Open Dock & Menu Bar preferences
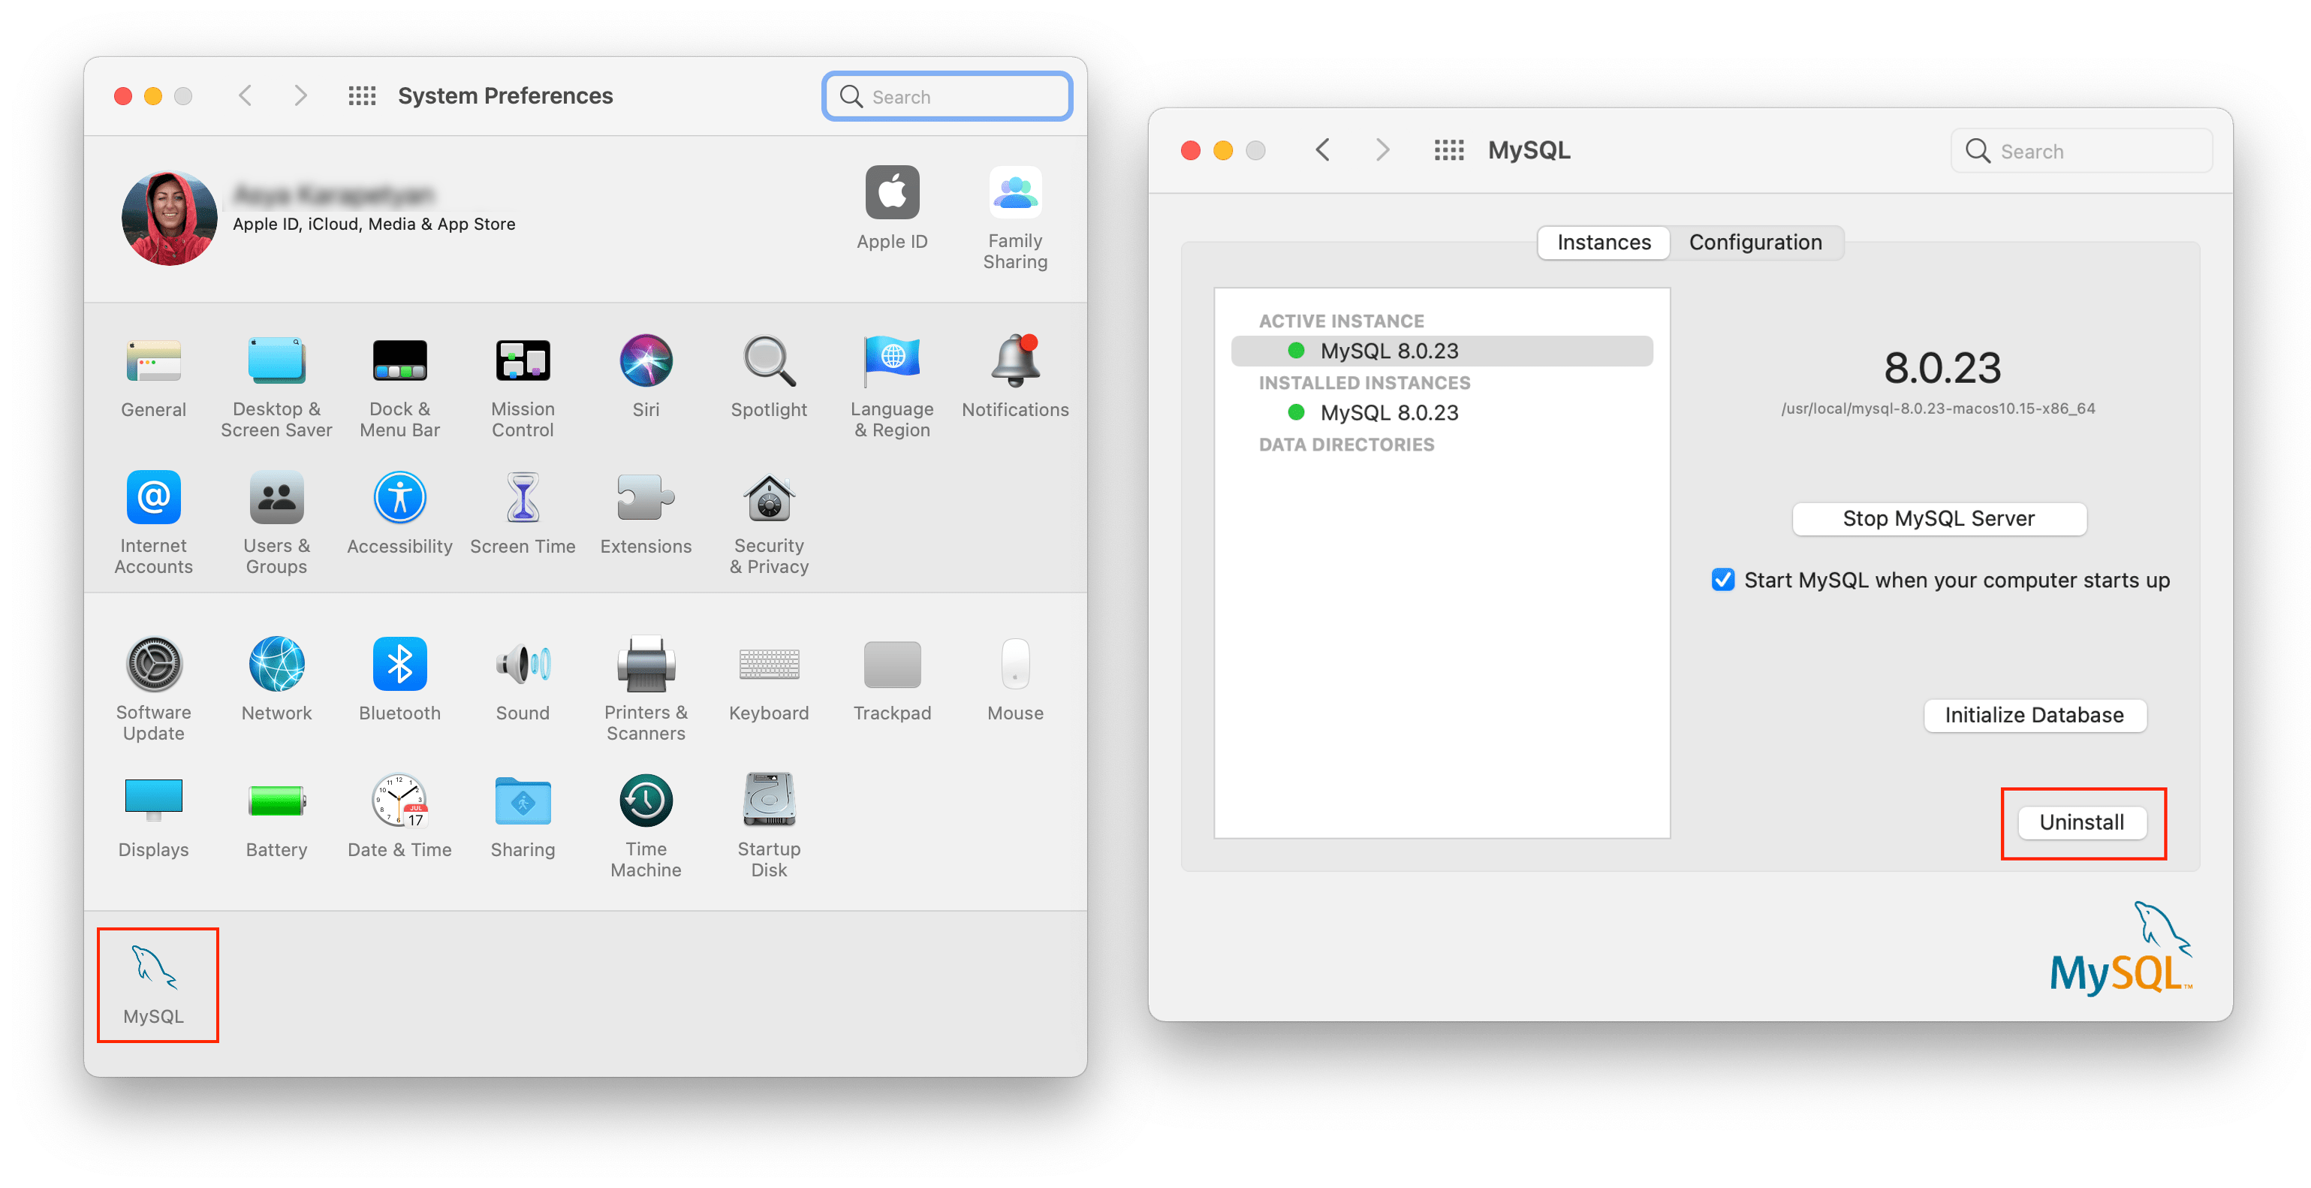Image resolution: width=2311 pixels, height=1188 pixels. coord(399,387)
